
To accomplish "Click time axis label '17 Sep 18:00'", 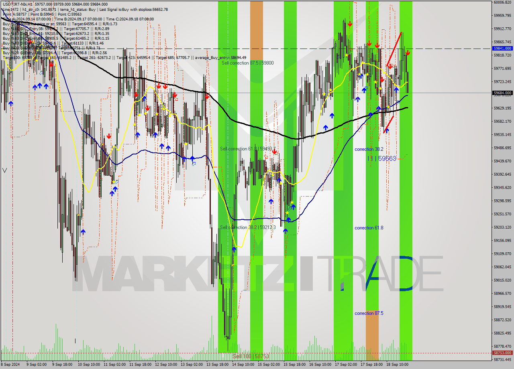I will 371,365.
